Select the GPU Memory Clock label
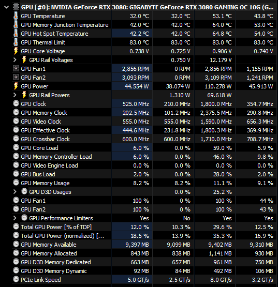278x287 pixels. point(44,113)
